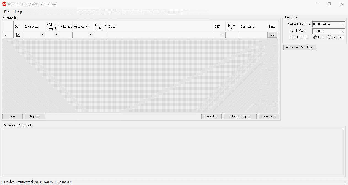Screen dimensions: 348x185
Task: Click the Operation column header
Action: [x=83, y=26]
